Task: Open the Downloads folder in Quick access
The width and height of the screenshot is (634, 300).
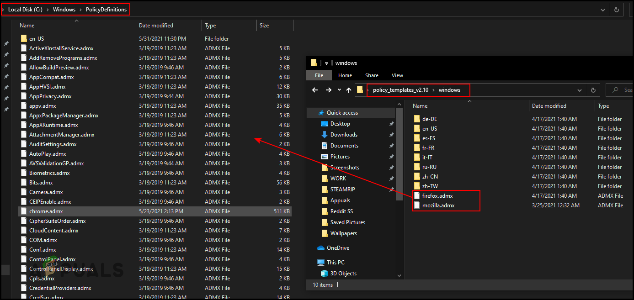Action: coord(344,135)
